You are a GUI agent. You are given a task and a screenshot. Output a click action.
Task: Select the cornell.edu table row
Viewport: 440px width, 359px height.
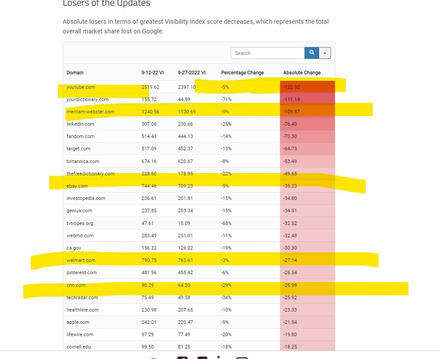click(x=199, y=347)
